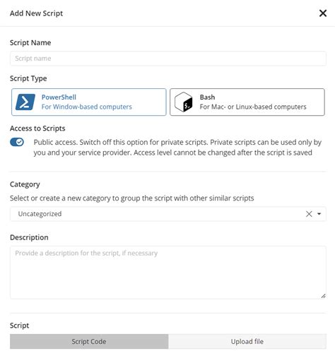The width and height of the screenshot is (335, 351).
Task: Switch to the Upload file tab
Action: [x=247, y=341]
